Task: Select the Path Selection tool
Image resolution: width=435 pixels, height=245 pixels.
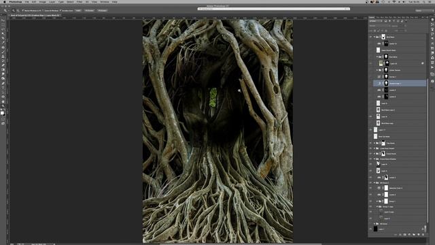Action: (3, 92)
